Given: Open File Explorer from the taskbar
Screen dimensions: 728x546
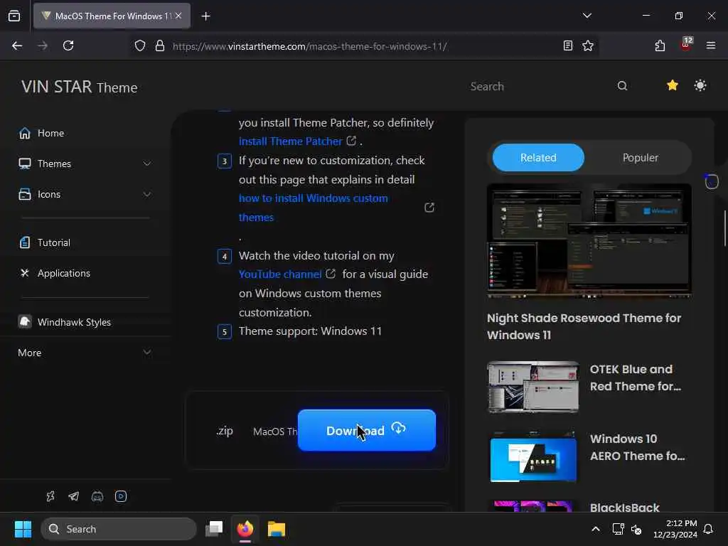Looking at the screenshot, I should pyautogui.click(x=277, y=529).
